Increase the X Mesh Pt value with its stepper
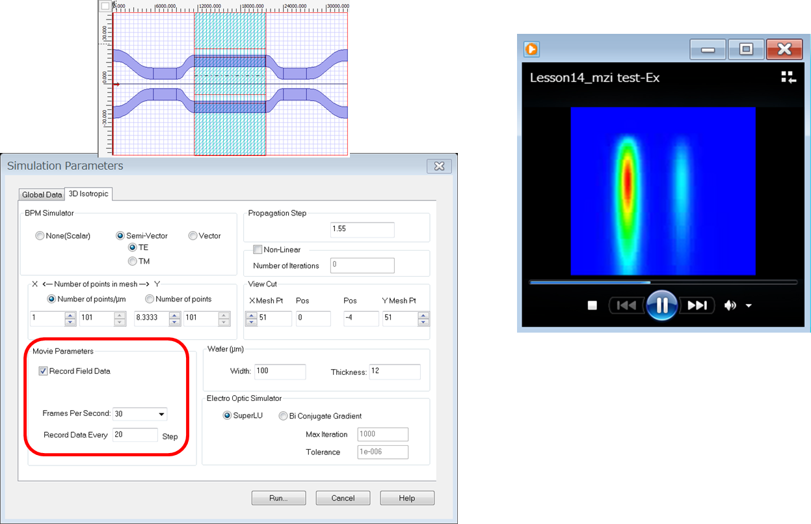The image size is (811, 524). point(251,315)
